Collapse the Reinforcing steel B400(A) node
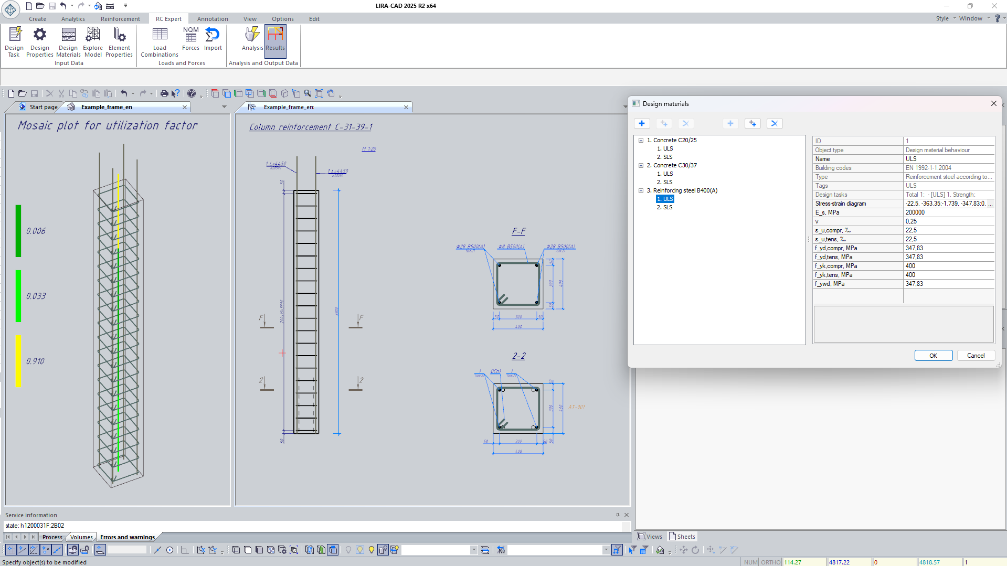The image size is (1007, 566). (641, 190)
